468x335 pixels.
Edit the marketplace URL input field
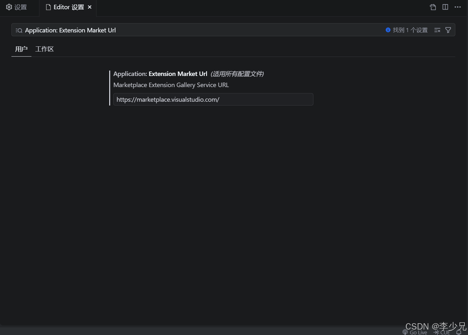[213, 99]
